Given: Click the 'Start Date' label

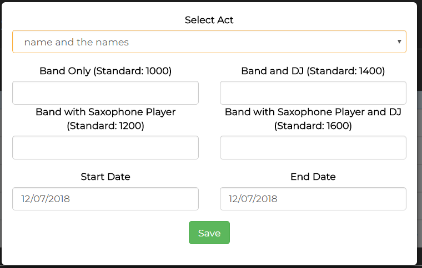Looking at the screenshot, I should [x=105, y=177].
